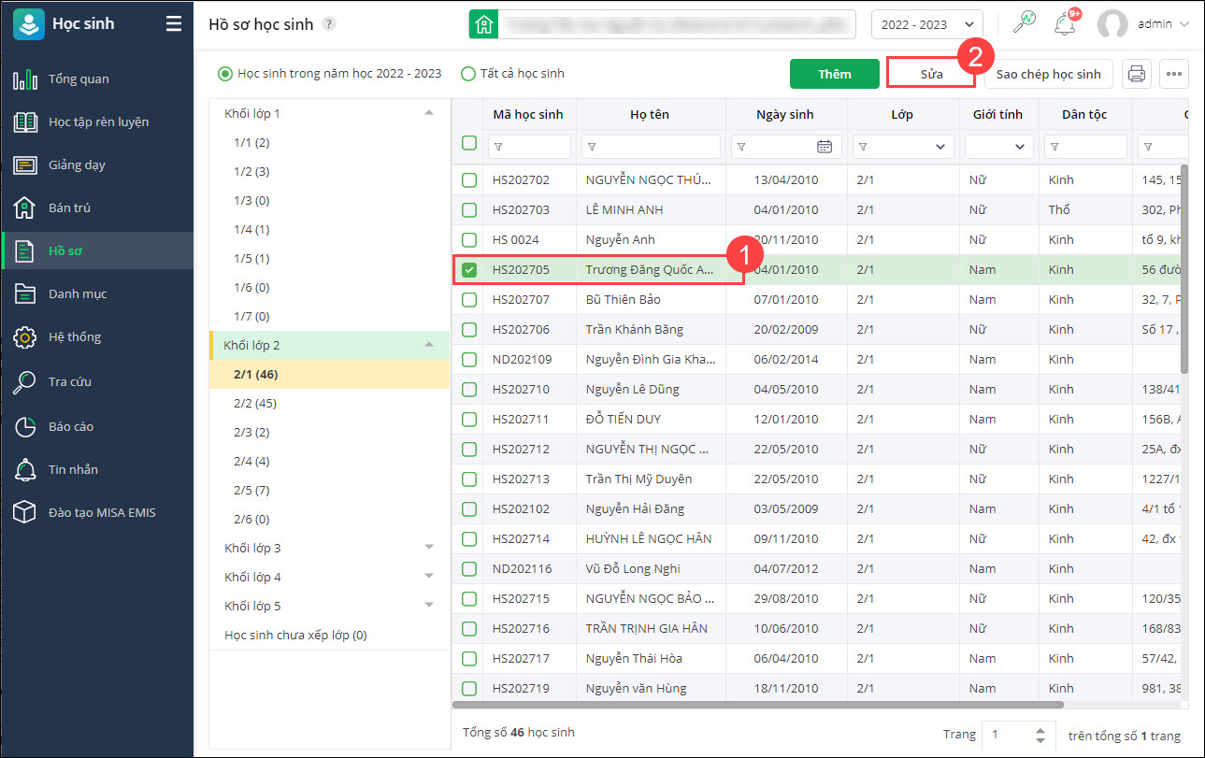Click the activity chart icon in header
This screenshot has width=1205, height=758.
tap(1025, 24)
